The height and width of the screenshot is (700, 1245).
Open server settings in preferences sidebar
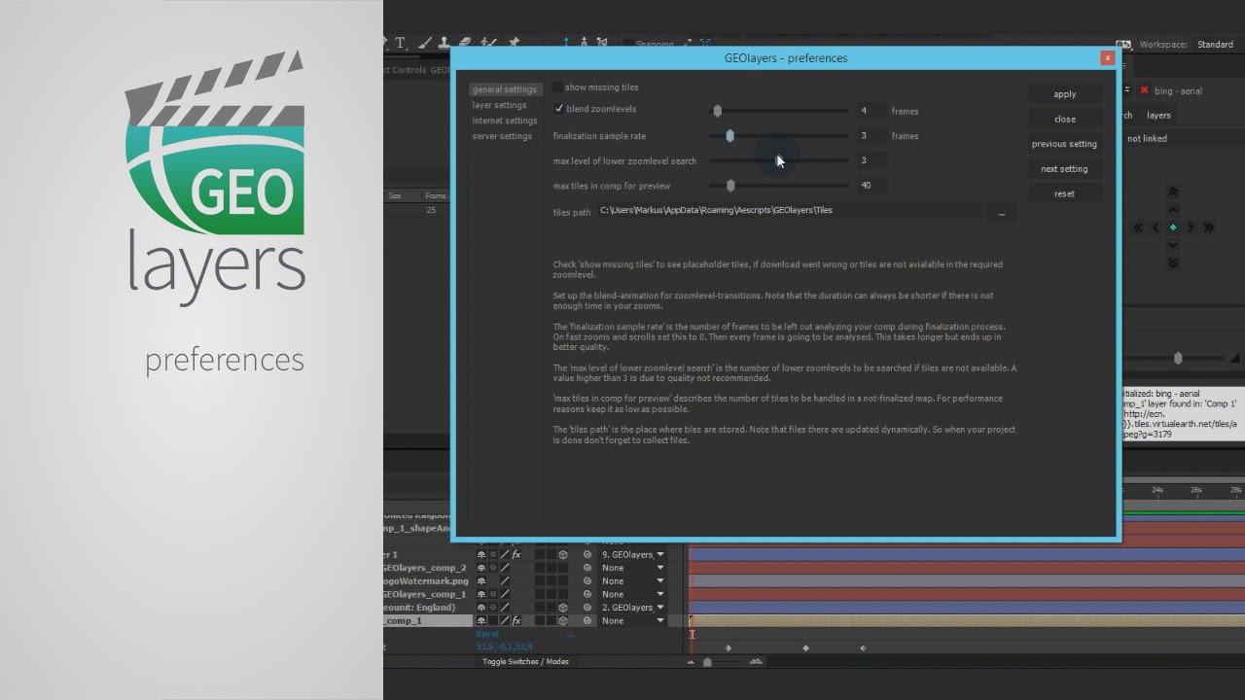[x=502, y=136]
